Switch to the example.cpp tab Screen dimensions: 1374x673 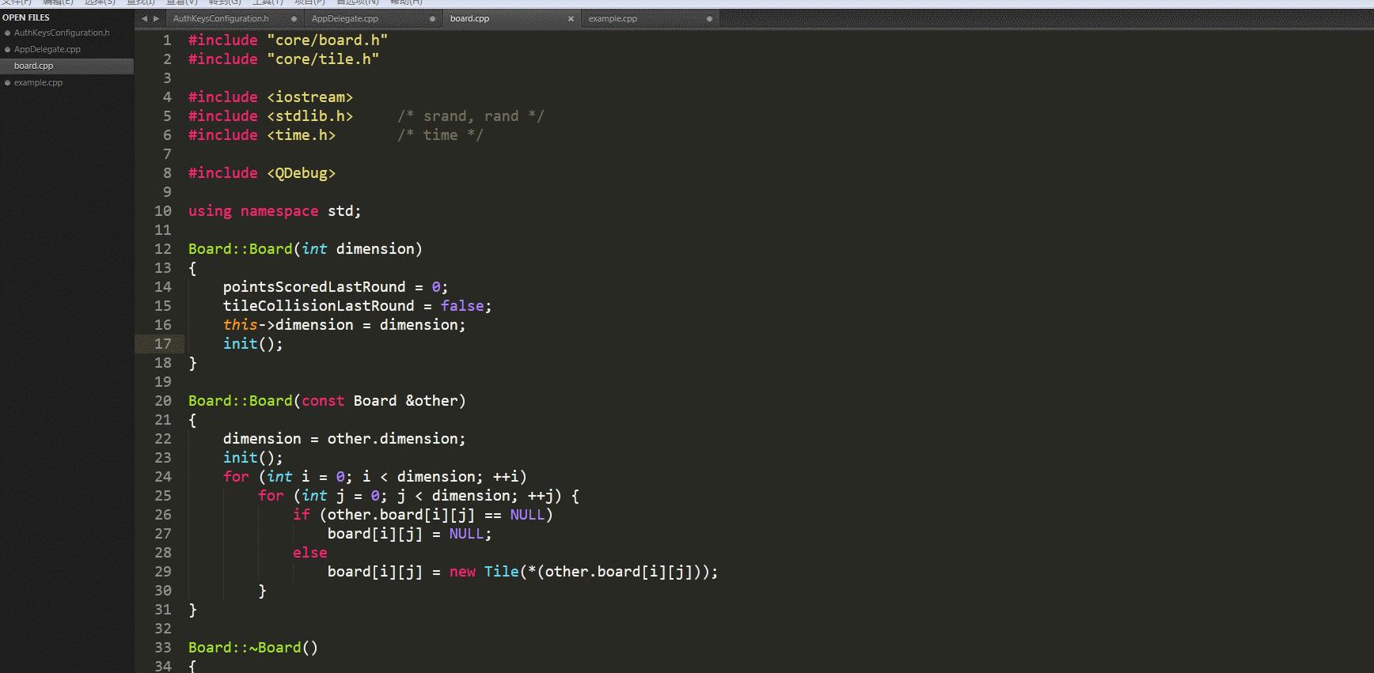point(613,18)
